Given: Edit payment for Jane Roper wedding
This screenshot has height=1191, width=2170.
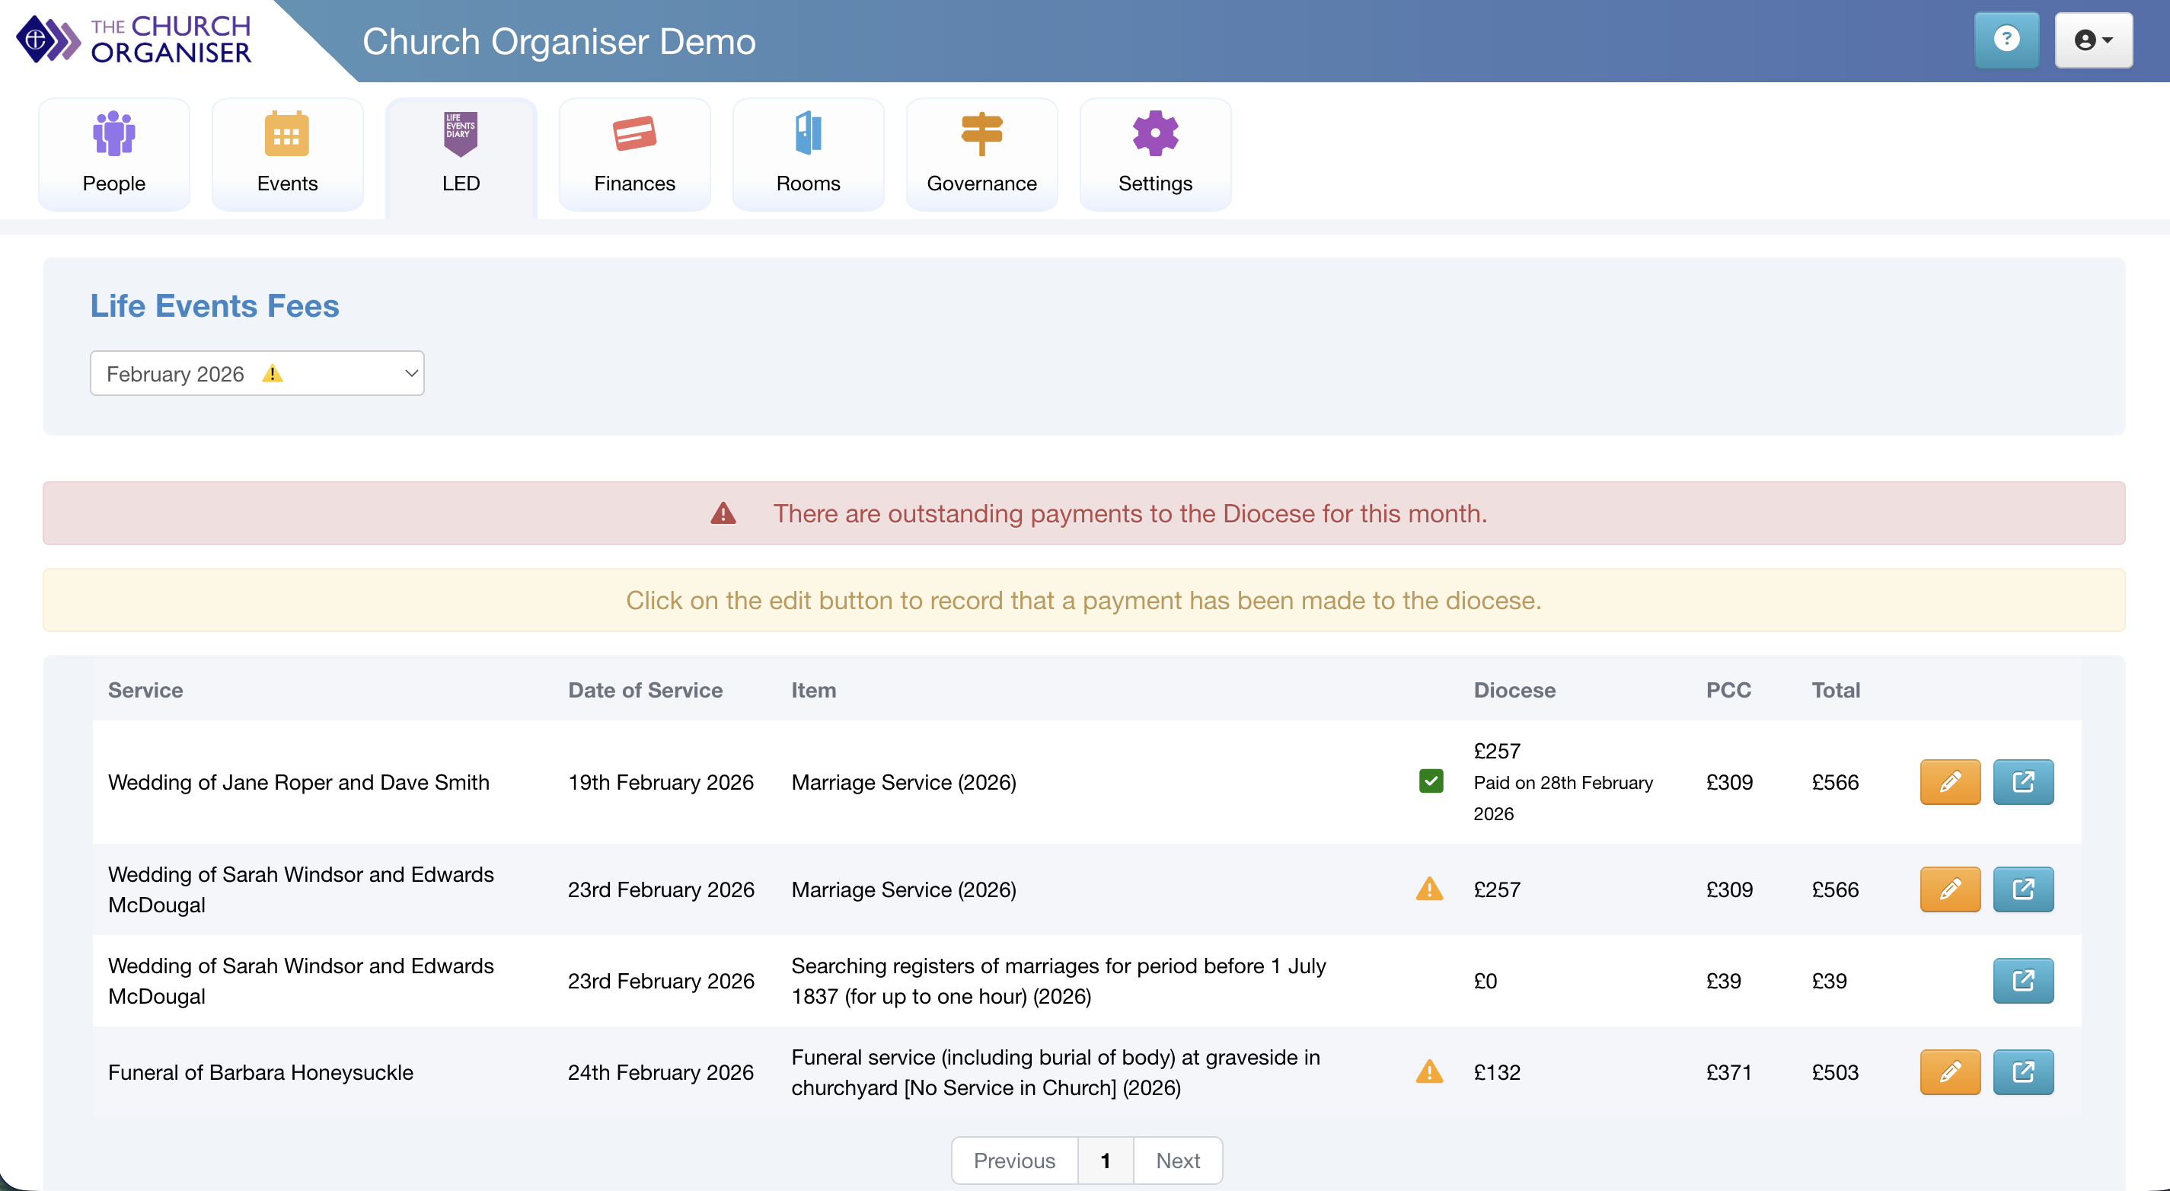Looking at the screenshot, I should [1949, 781].
